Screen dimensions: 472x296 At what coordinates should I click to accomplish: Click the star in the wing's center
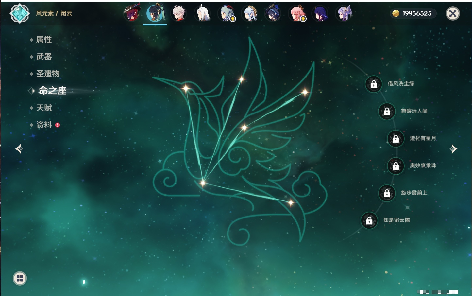[244, 128]
